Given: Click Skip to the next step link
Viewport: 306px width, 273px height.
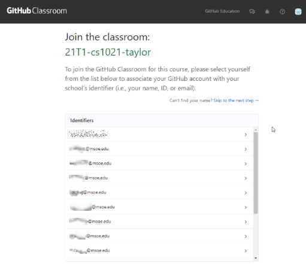Looking at the screenshot, I should [x=236, y=101].
